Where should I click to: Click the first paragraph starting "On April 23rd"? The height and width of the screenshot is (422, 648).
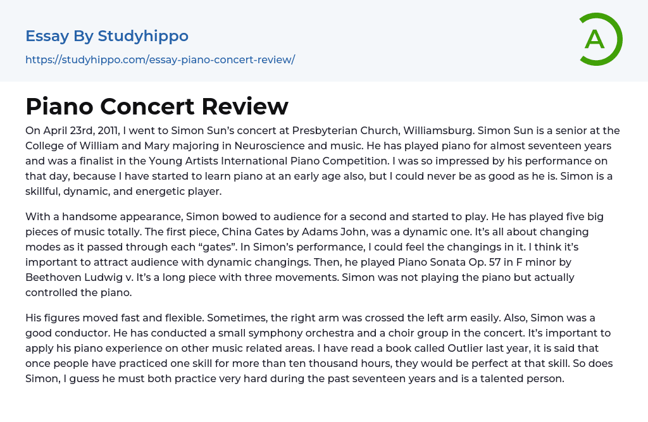(323, 161)
